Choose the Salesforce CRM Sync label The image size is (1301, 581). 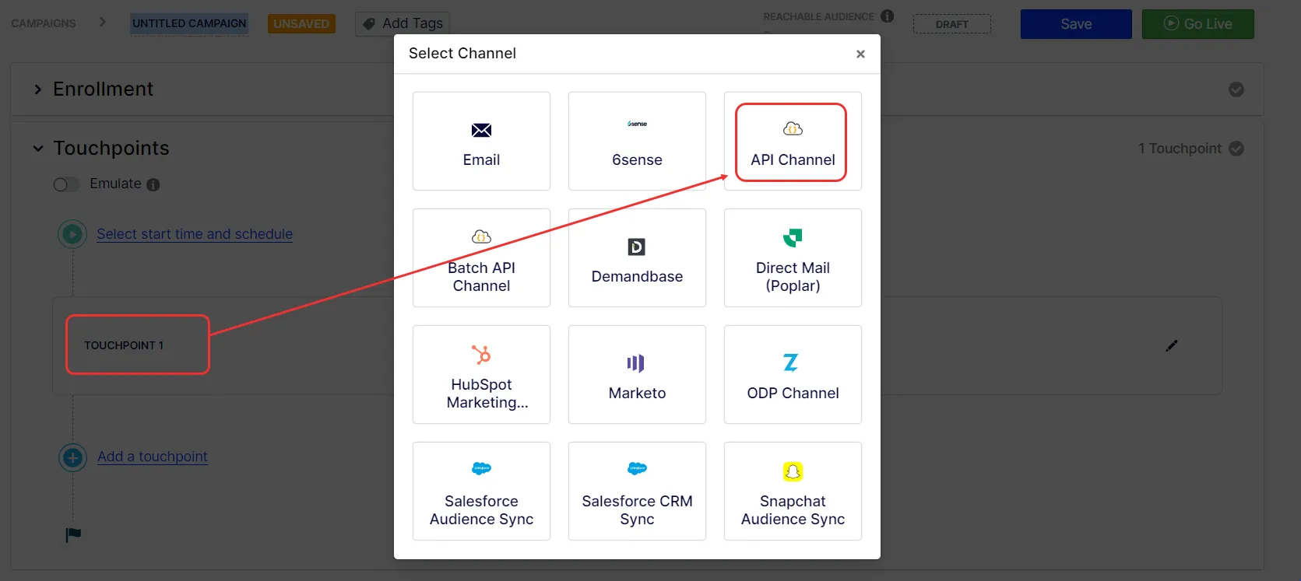637,510
